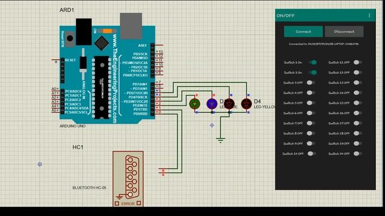
Task: Turn off Switch 2 toggle
Action: pos(313,73)
